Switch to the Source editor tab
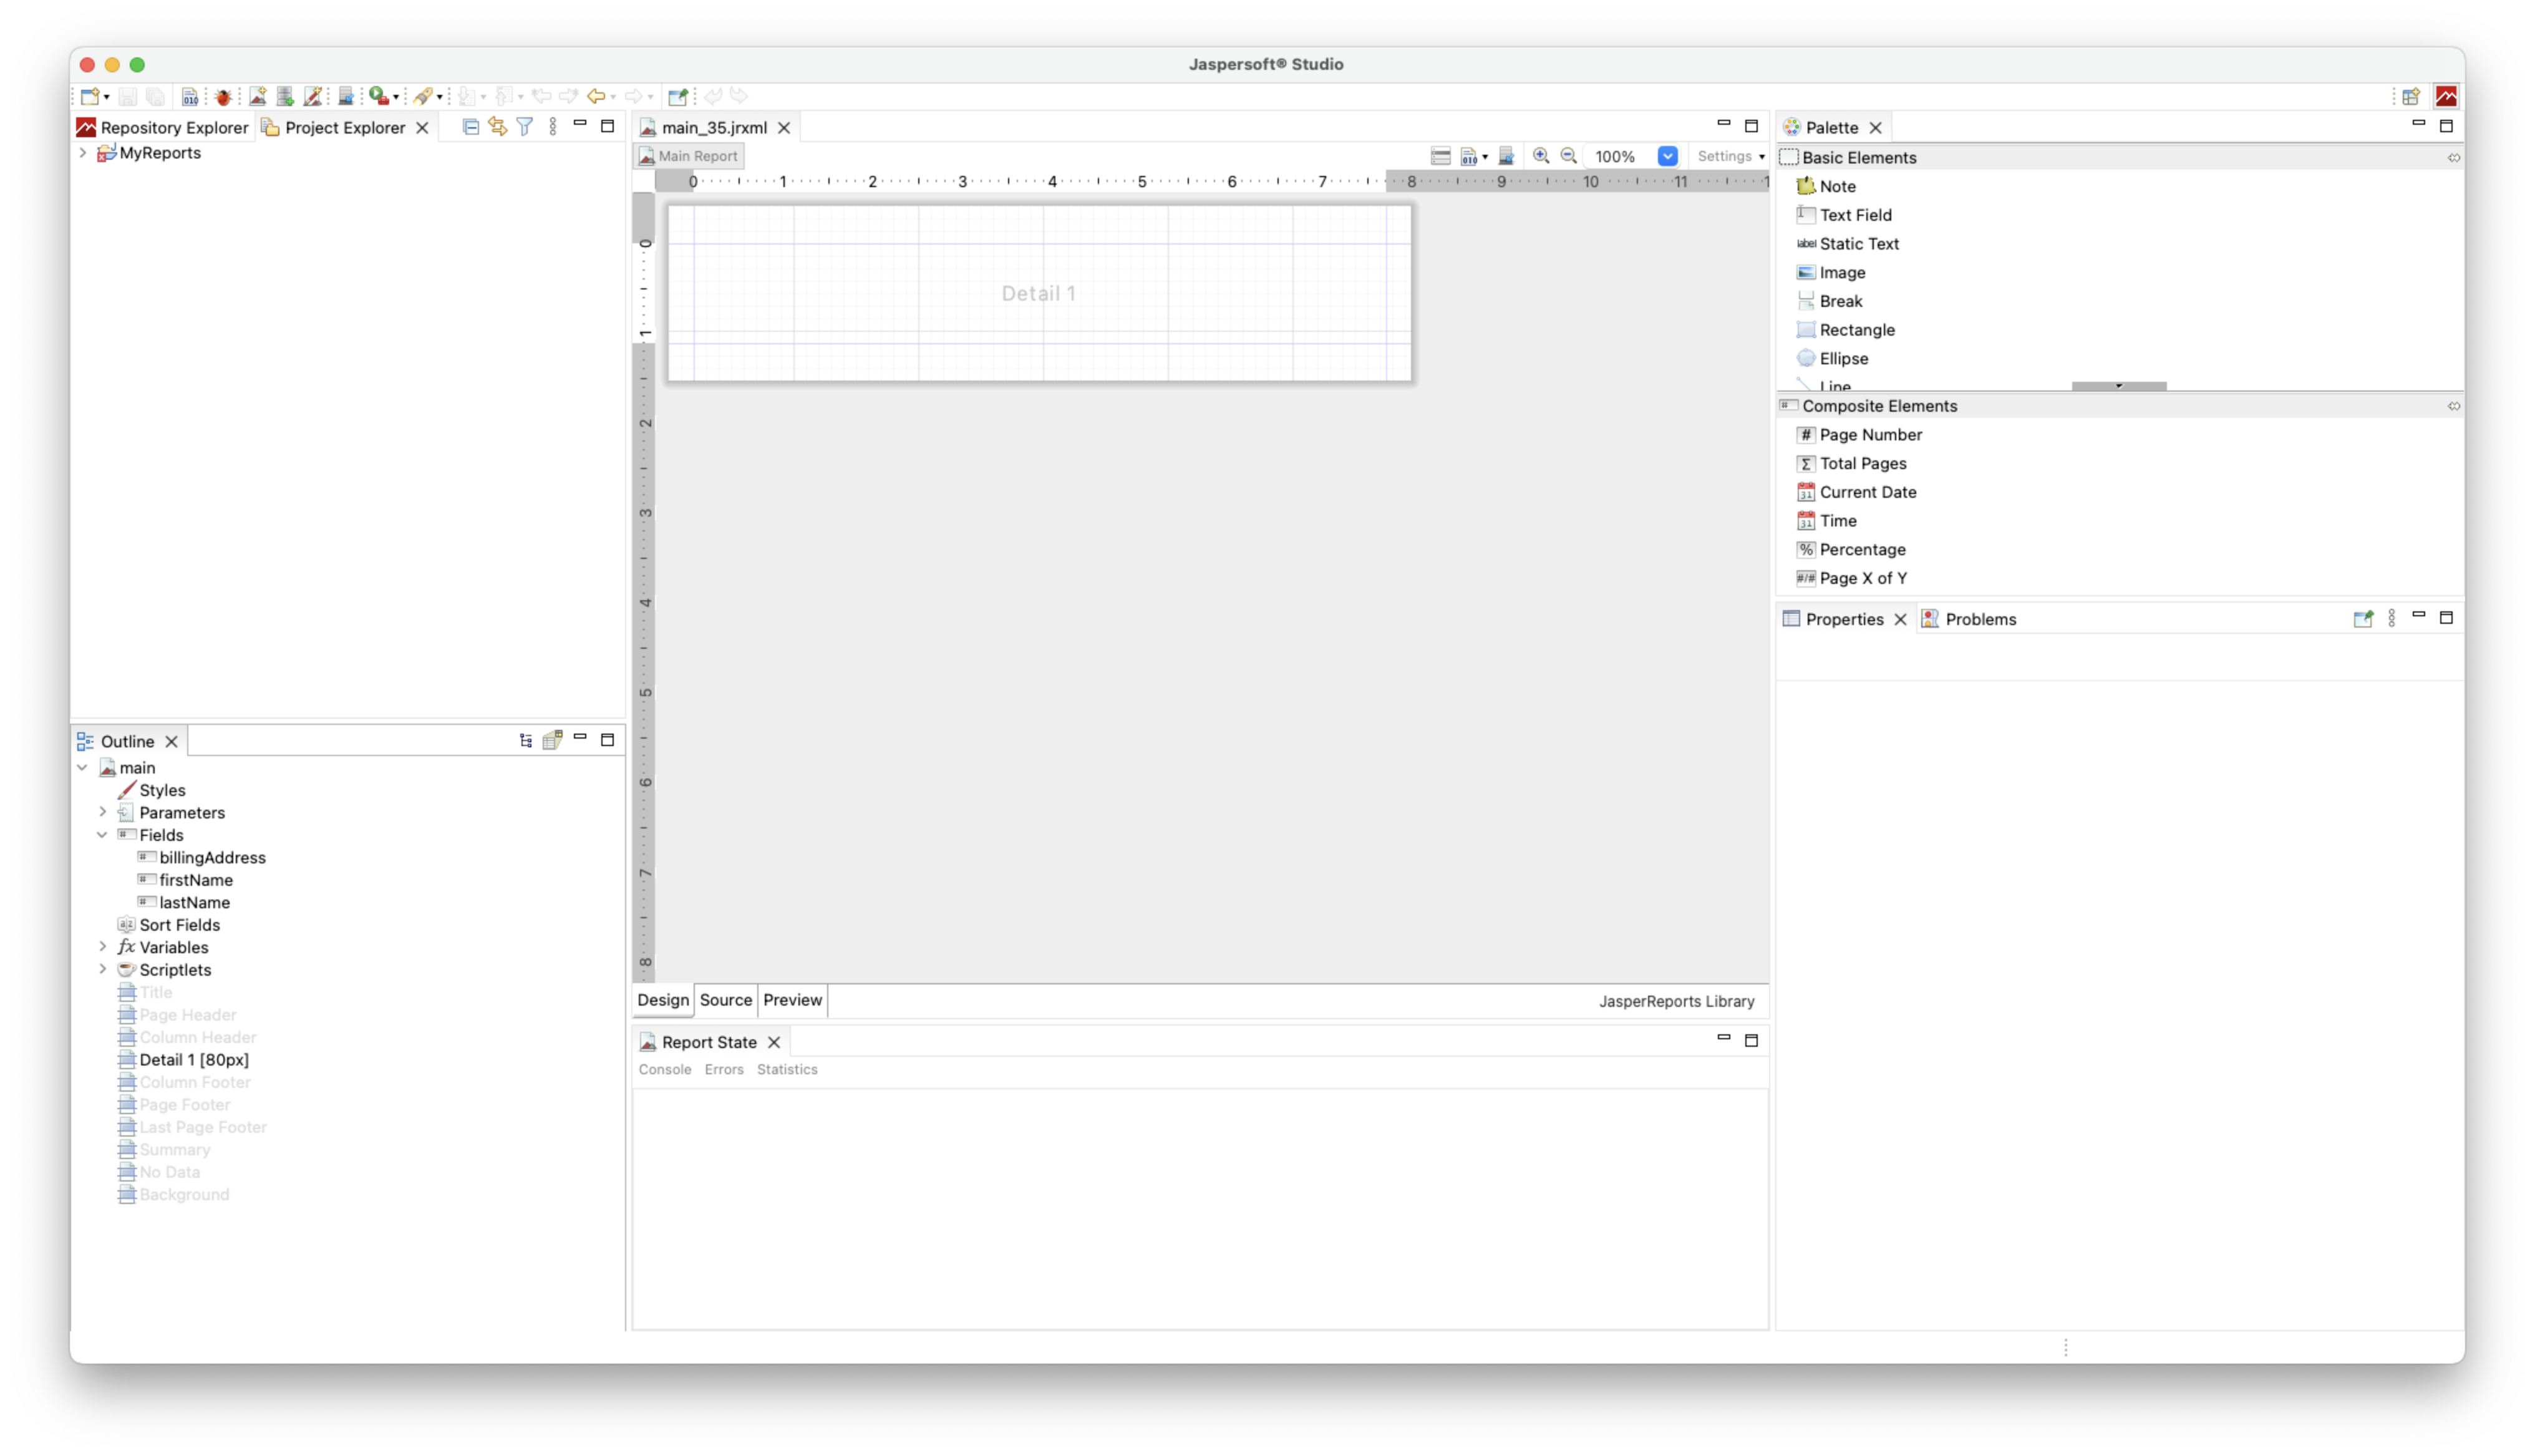 pyautogui.click(x=725, y=1000)
